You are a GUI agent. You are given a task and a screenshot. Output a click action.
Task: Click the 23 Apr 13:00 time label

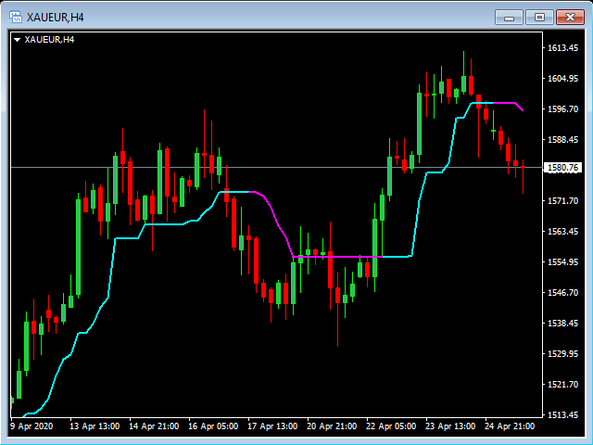(450, 426)
